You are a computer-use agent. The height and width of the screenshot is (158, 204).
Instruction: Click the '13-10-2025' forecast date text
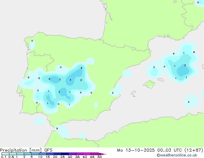click(x=140, y=150)
